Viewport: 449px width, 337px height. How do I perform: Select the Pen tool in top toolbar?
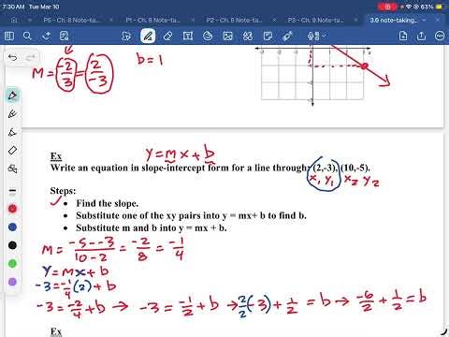(148, 36)
